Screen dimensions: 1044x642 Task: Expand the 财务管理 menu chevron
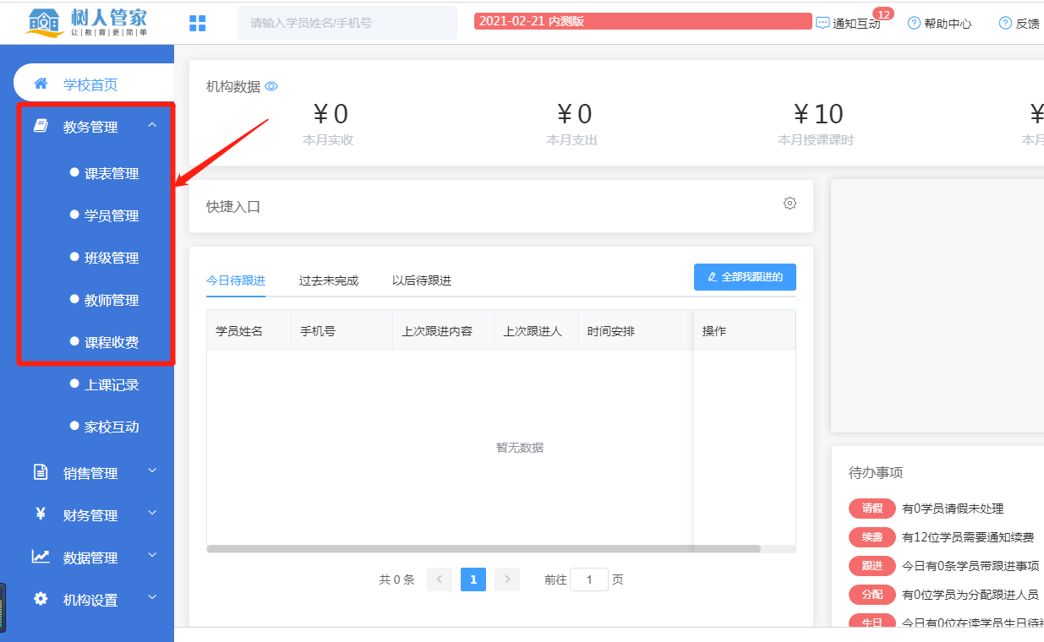[x=152, y=513]
